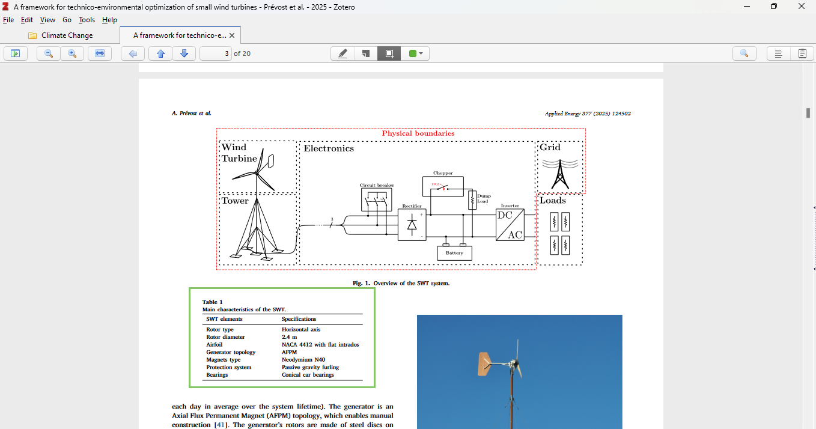Viewport: 816px width, 429px height.
Task: Open find in document search
Action: pos(744,53)
